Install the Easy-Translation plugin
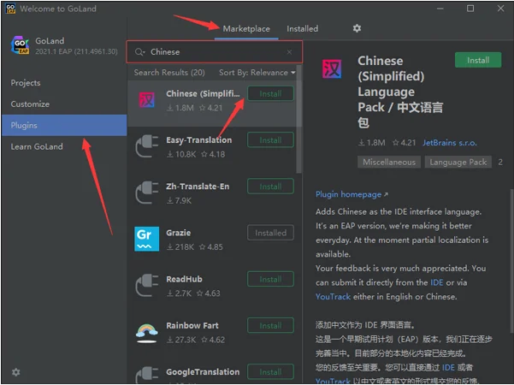 click(270, 140)
